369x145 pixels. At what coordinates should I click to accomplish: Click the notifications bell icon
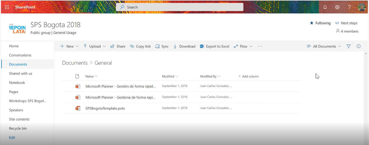coord(325,7)
